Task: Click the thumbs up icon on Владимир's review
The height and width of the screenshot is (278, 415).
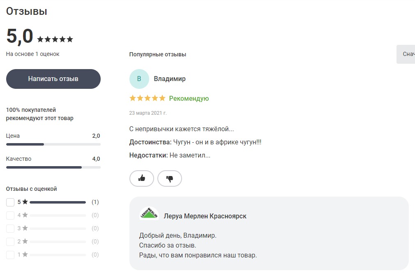Action: click(142, 178)
